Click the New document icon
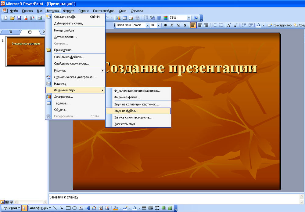 click(x=6, y=18)
